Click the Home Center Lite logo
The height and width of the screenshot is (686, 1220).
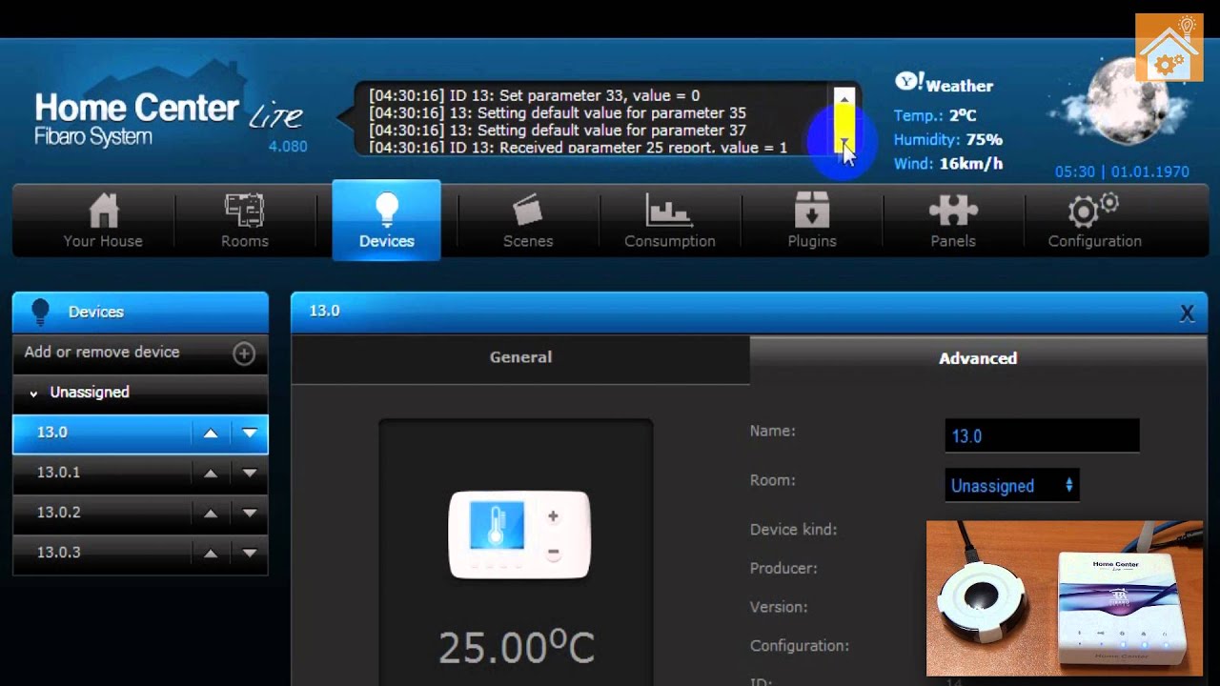(x=169, y=119)
